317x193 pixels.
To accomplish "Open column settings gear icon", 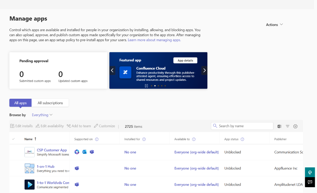I will point(295,126).
